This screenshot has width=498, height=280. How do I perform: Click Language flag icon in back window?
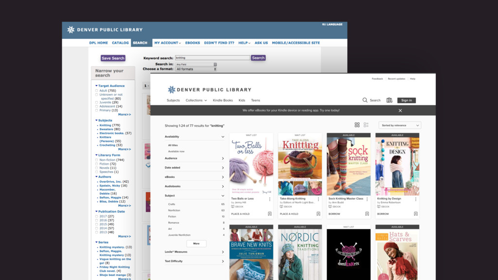tap(324, 24)
